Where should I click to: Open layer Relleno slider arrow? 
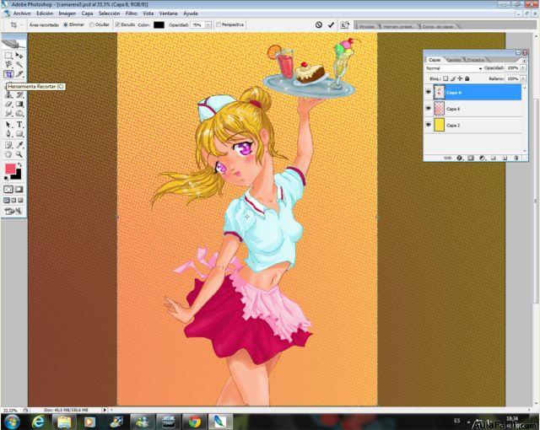pos(523,78)
